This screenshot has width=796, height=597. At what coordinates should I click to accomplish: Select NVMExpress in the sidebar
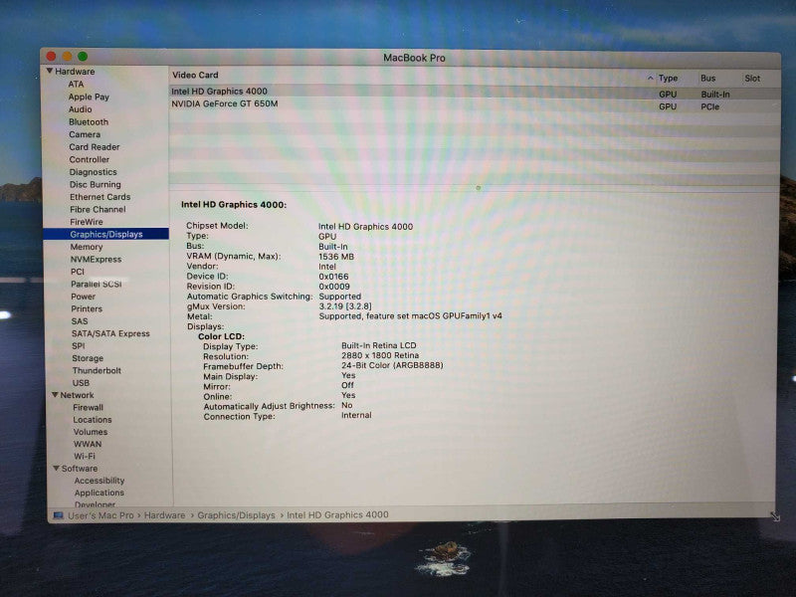point(96,259)
